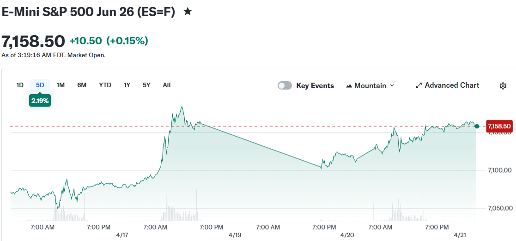Viewport: 516px width, 241px height.
Task: Click the Advanced Chart expand arrows icon
Action: click(x=419, y=85)
